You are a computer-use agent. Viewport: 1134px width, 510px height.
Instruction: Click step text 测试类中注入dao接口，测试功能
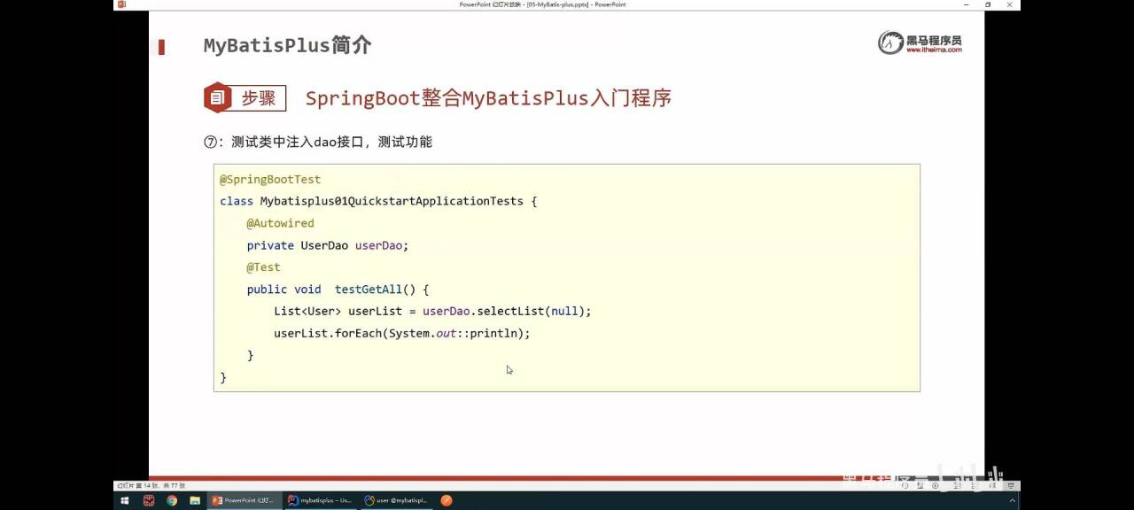(331, 142)
